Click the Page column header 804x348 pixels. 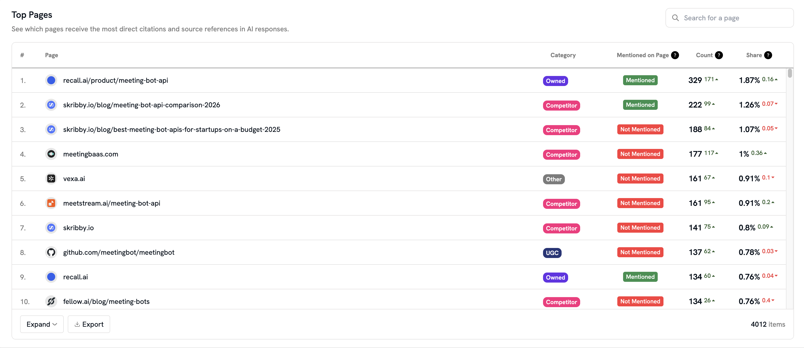[x=51, y=55]
